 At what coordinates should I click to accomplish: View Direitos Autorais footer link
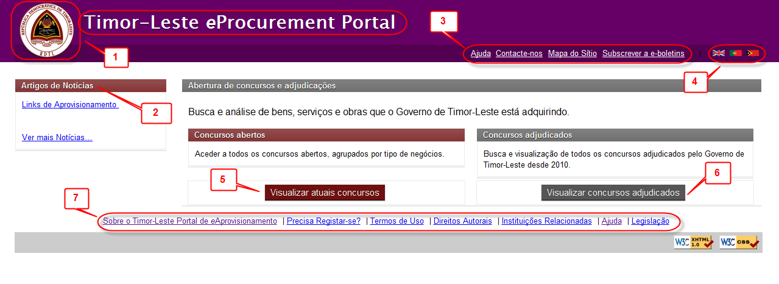point(462,221)
